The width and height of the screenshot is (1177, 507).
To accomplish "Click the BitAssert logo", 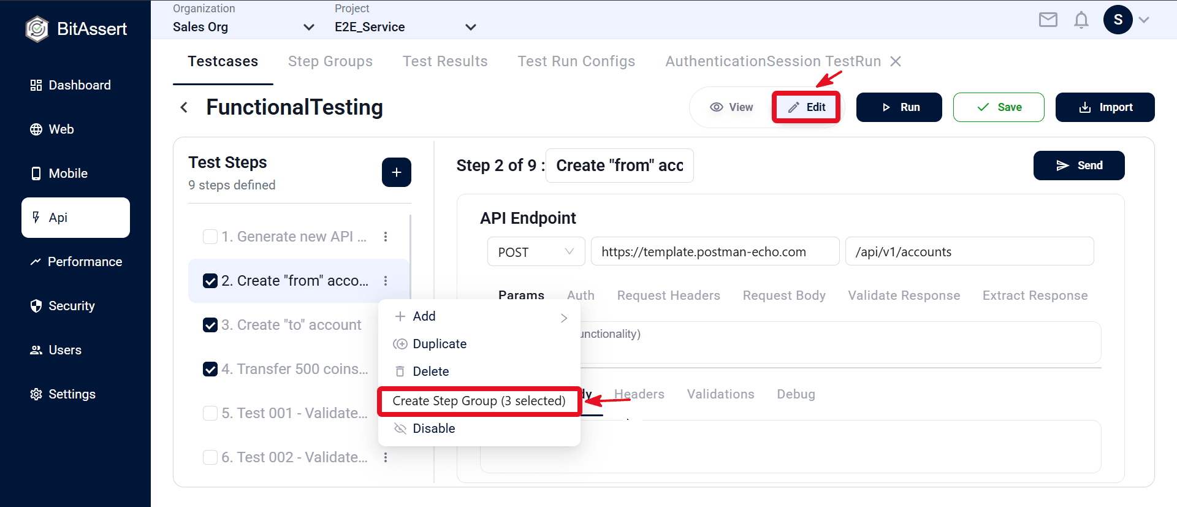I will click(x=76, y=29).
